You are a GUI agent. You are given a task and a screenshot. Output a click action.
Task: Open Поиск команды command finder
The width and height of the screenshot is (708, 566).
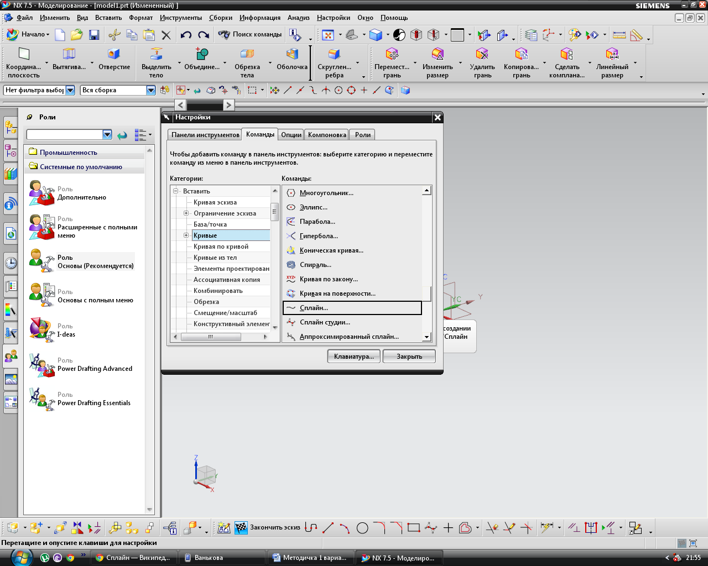250,34
